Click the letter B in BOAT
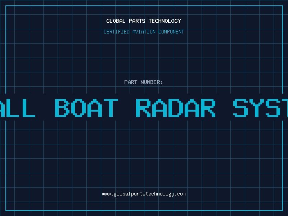This screenshot has height=216, width=288. [x=62, y=108]
